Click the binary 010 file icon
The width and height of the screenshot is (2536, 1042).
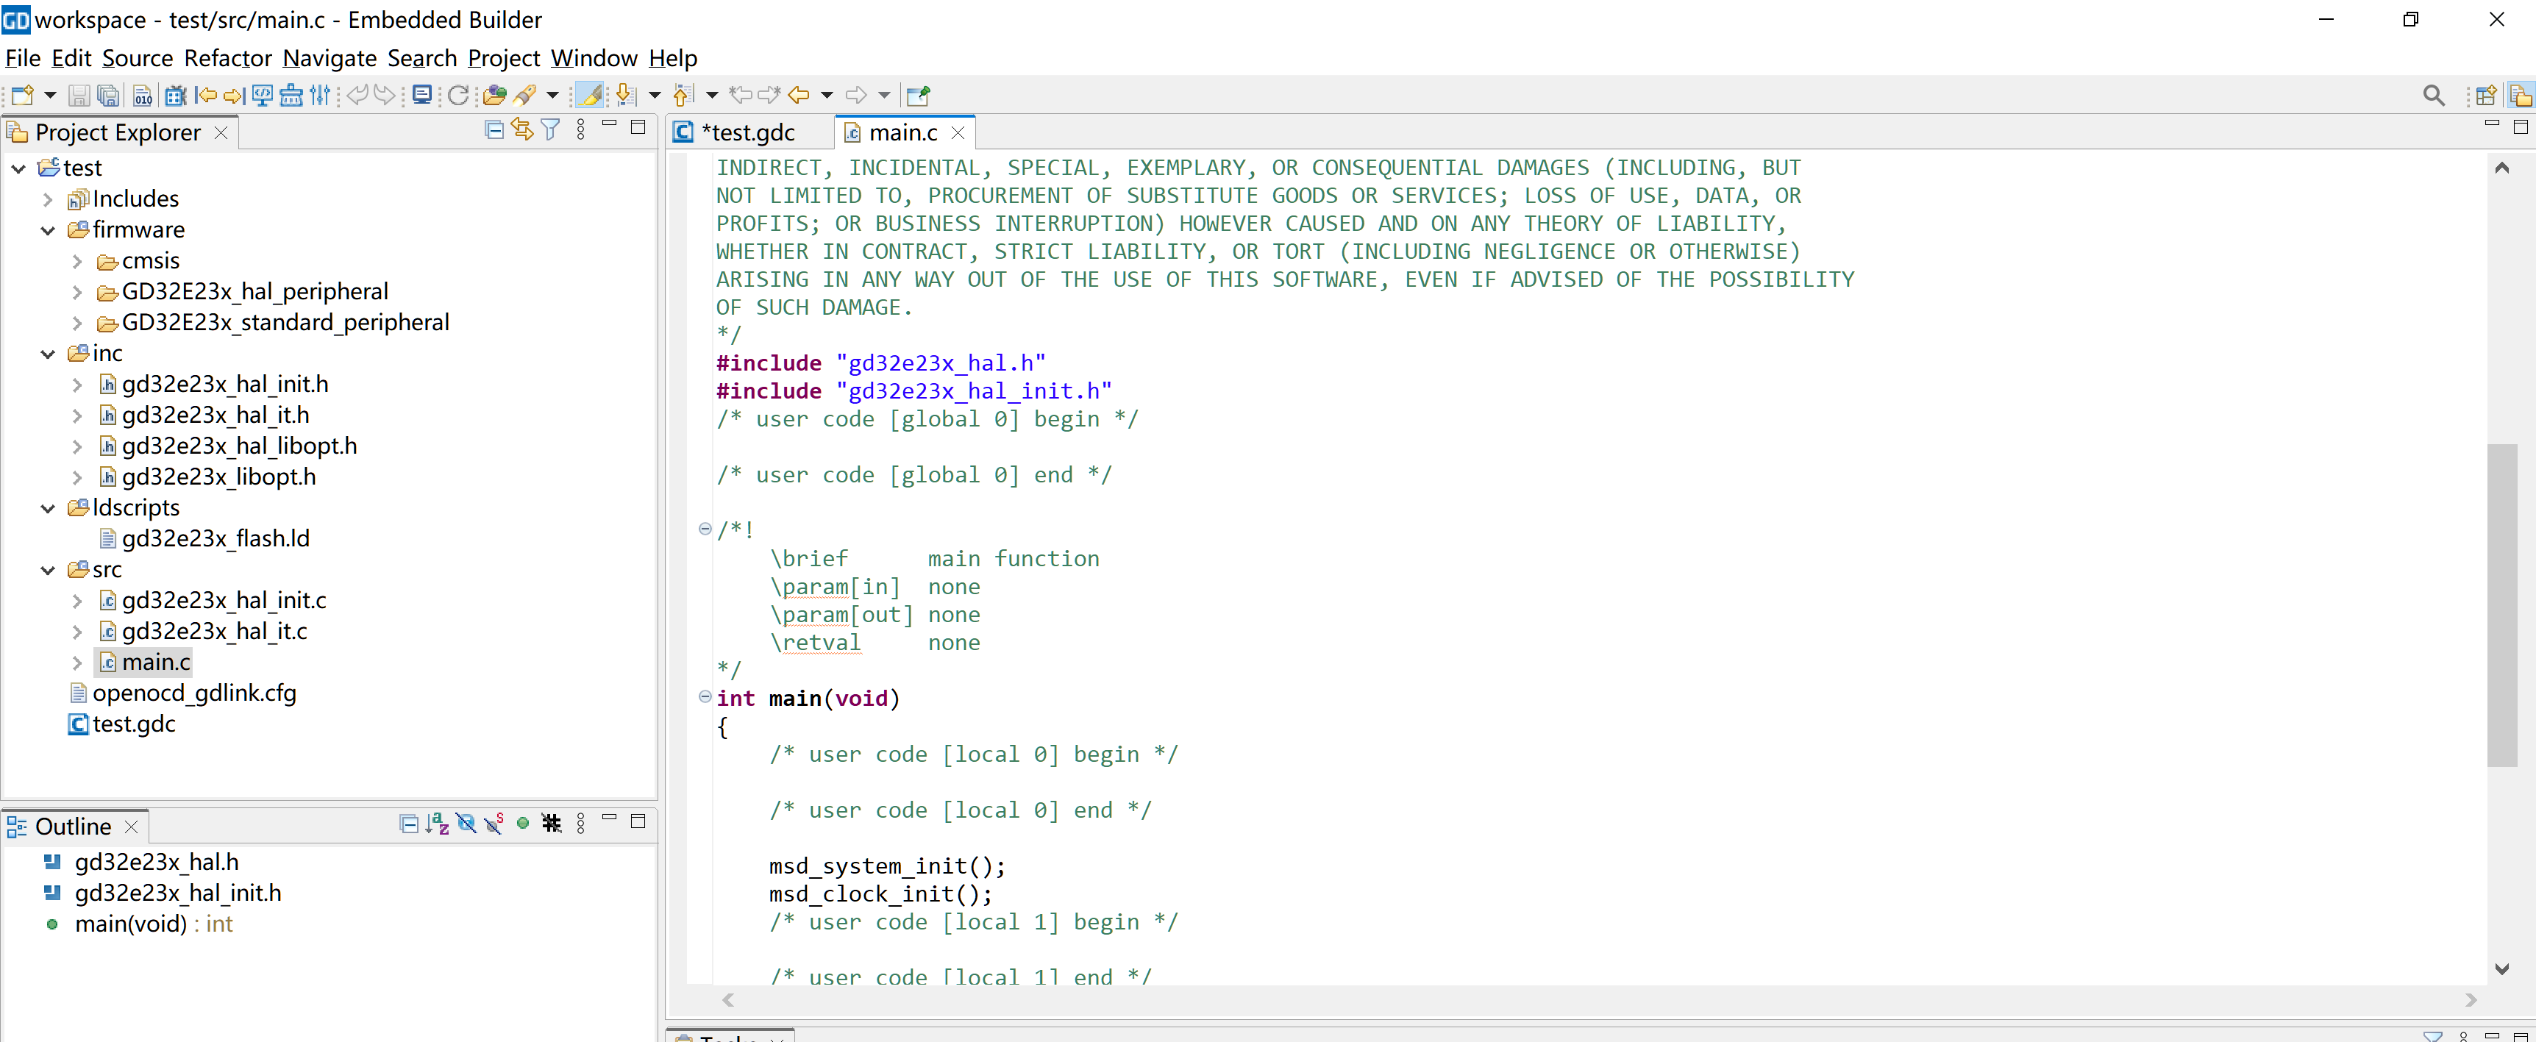pos(143,96)
